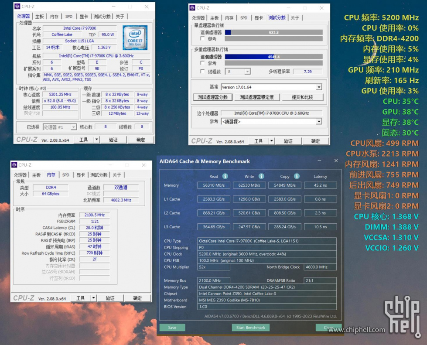
Task: Click the multi-thread score bar showing 4541.4
Action: [273, 57]
